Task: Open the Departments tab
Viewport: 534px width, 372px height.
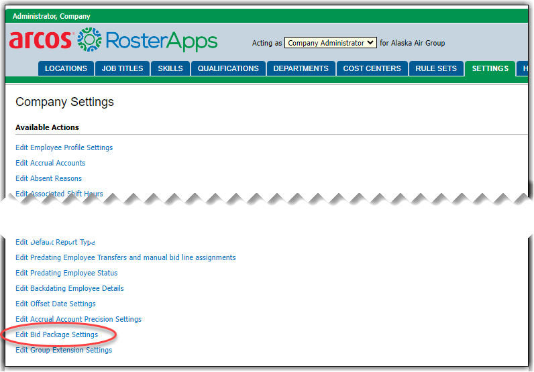Action: [x=301, y=68]
